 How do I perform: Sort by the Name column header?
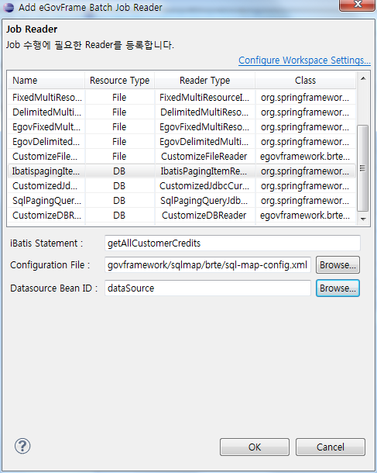click(x=46, y=81)
